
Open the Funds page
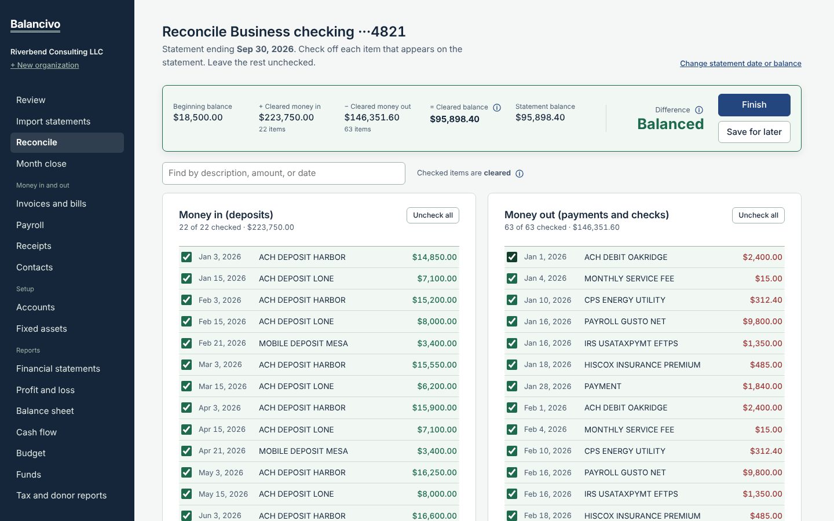click(67, 475)
